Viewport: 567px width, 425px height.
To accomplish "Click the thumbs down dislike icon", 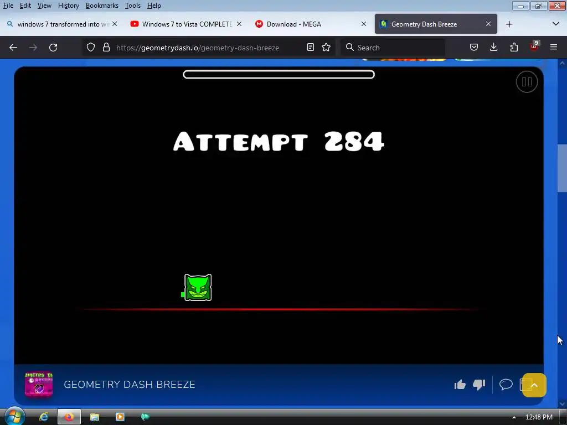I will 479,385.
